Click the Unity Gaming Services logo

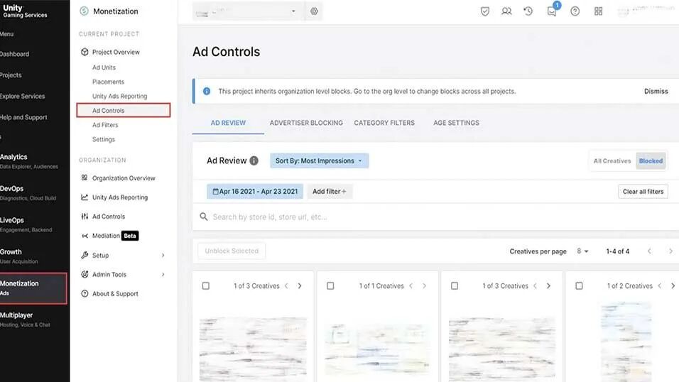[x=25, y=11]
